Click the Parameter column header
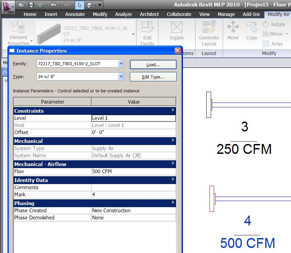Screen dimensions: 291x253 (x=52, y=102)
